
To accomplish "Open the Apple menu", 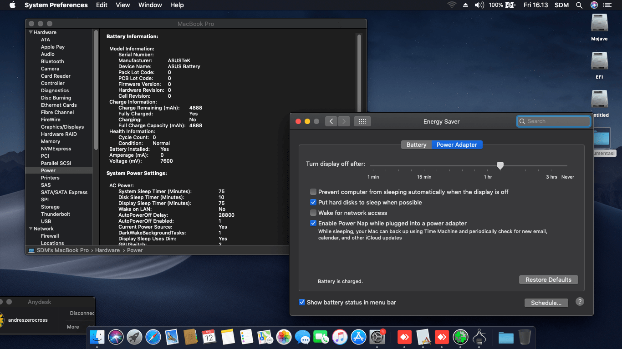I will [x=12, y=5].
